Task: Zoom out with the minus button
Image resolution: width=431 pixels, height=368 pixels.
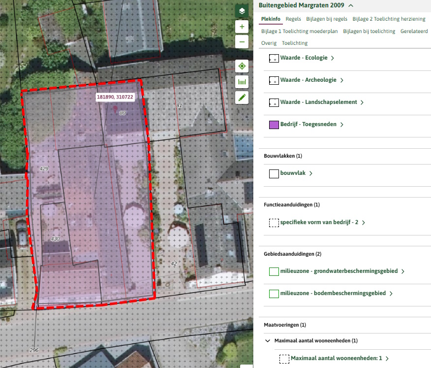Action: click(x=242, y=42)
